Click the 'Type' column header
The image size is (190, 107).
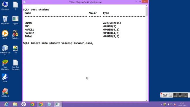click(x=106, y=13)
